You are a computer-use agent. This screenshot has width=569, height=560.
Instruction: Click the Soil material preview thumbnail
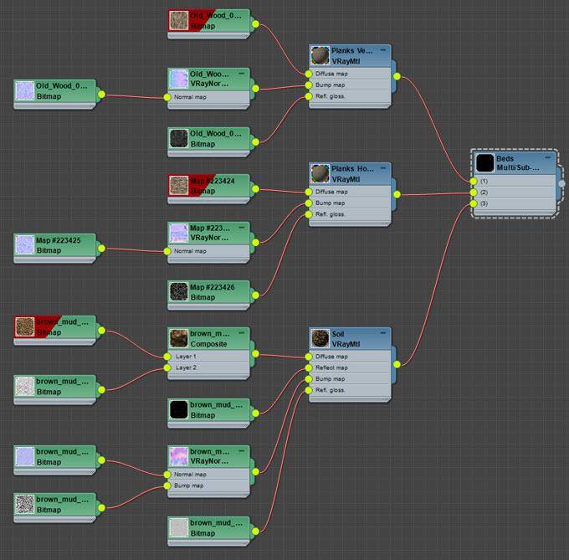320,338
